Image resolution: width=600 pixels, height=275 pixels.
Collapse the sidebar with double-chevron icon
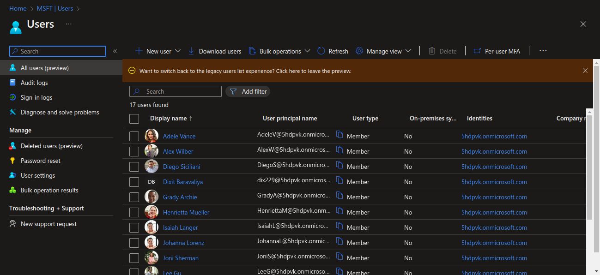[115, 51]
